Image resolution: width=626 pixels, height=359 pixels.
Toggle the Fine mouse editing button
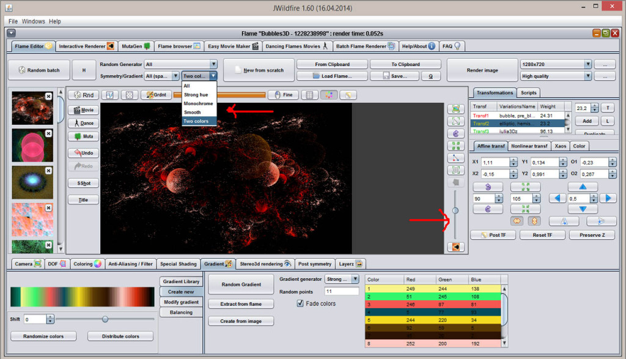[x=282, y=95]
